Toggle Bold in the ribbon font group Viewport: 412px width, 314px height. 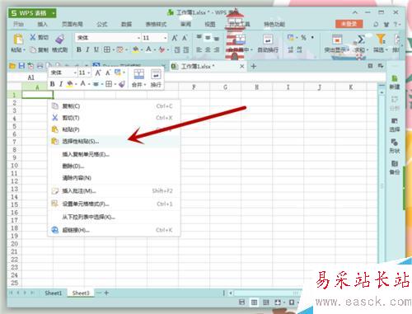pyautogui.click(x=79, y=49)
